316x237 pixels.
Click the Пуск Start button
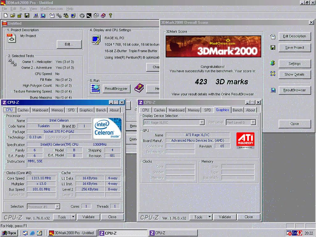pyautogui.click(x=9, y=233)
